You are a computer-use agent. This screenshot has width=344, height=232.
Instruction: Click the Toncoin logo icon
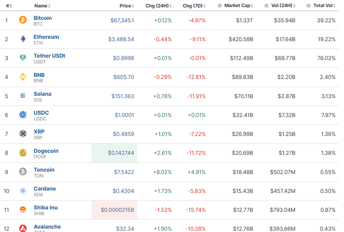[x=23, y=171]
